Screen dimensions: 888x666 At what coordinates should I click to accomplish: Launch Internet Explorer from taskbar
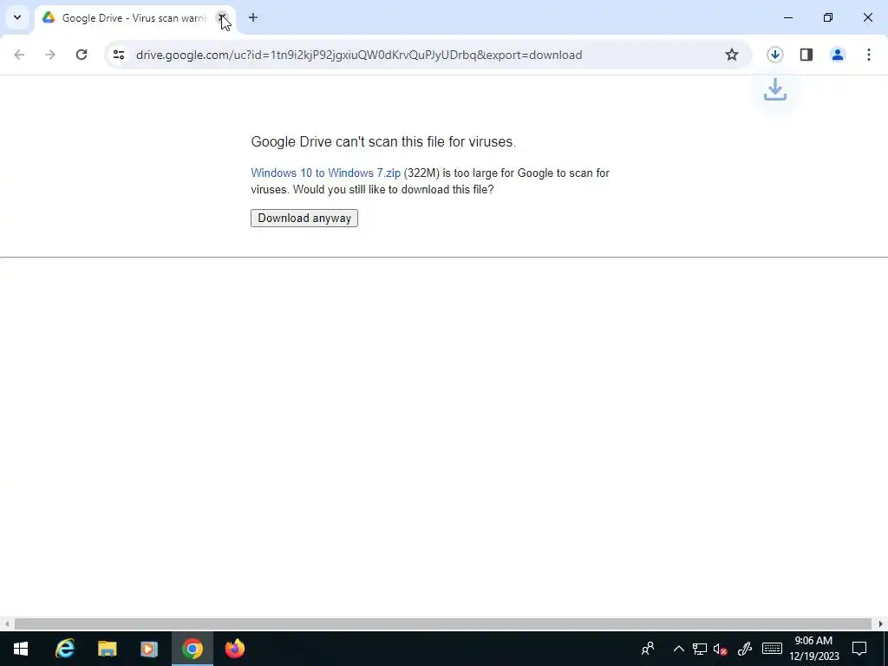(65, 649)
